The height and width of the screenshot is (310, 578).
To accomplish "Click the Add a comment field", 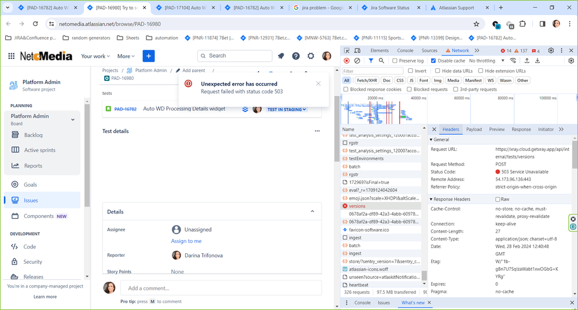I will tap(221, 288).
